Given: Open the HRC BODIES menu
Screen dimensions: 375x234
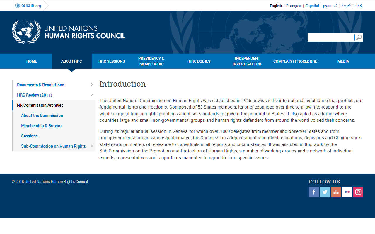Looking at the screenshot, I should click(200, 61).
